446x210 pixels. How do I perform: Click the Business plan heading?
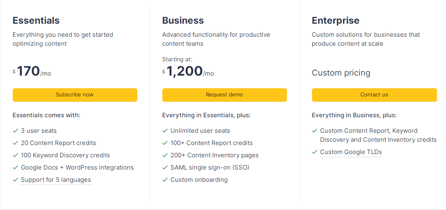point(183,20)
